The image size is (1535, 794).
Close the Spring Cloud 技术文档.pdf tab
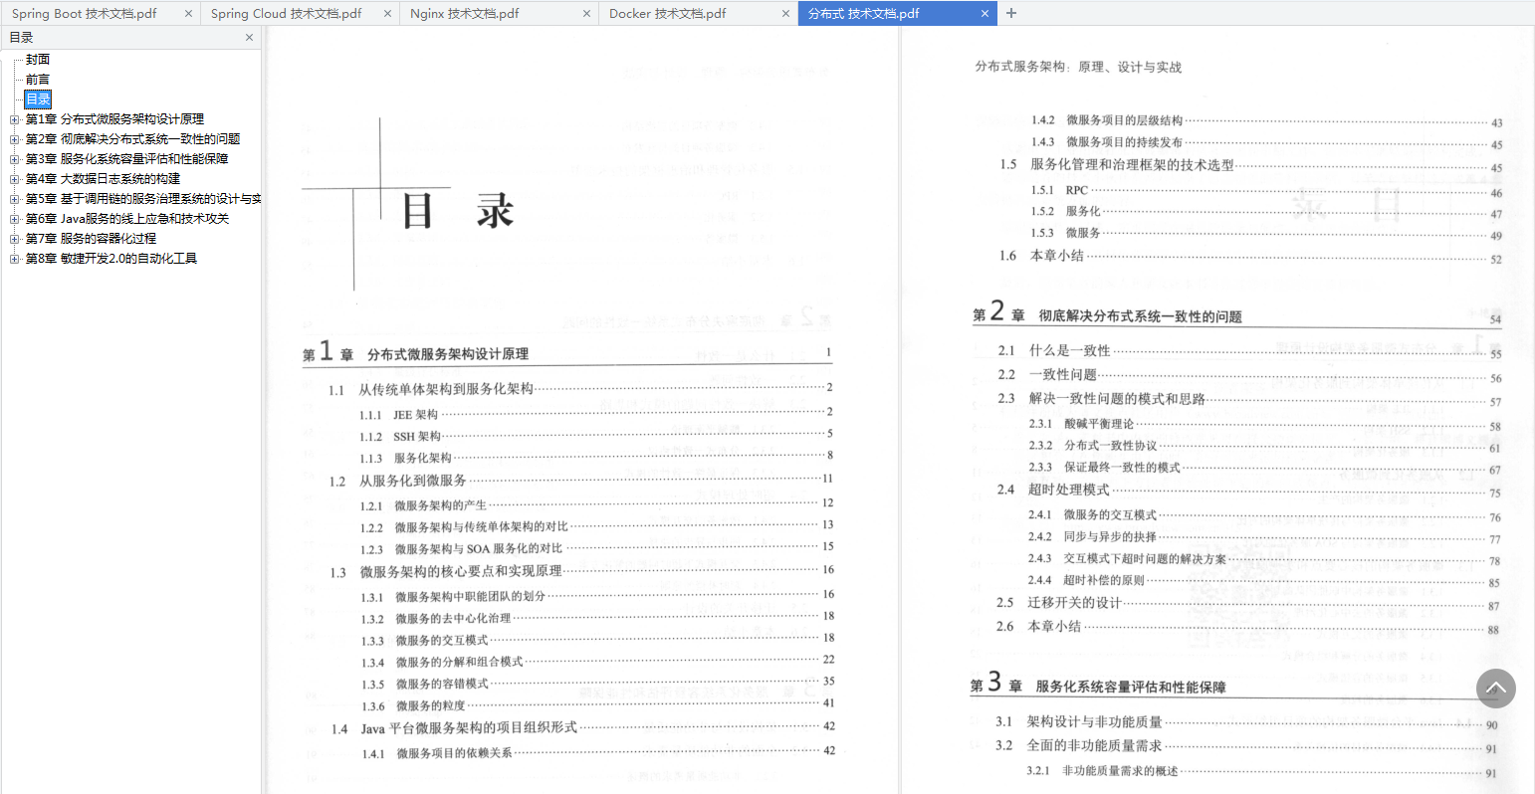(388, 13)
